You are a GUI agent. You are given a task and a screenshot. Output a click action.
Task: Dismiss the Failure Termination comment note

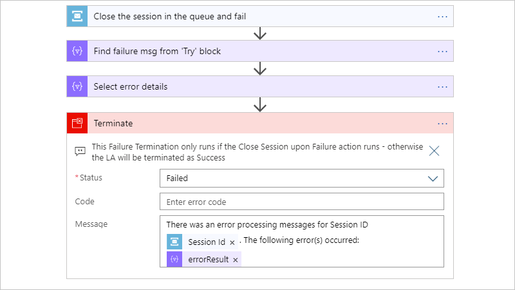pyautogui.click(x=435, y=151)
